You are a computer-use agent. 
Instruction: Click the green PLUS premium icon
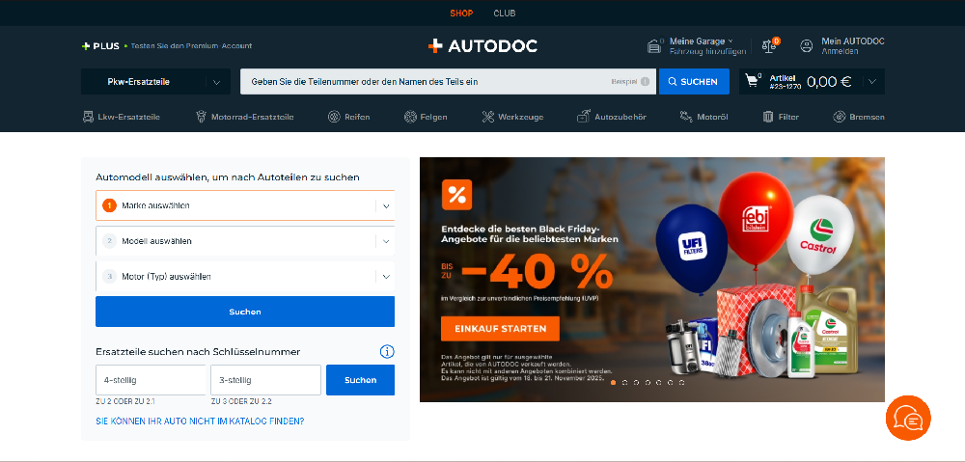(x=86, y=45)
